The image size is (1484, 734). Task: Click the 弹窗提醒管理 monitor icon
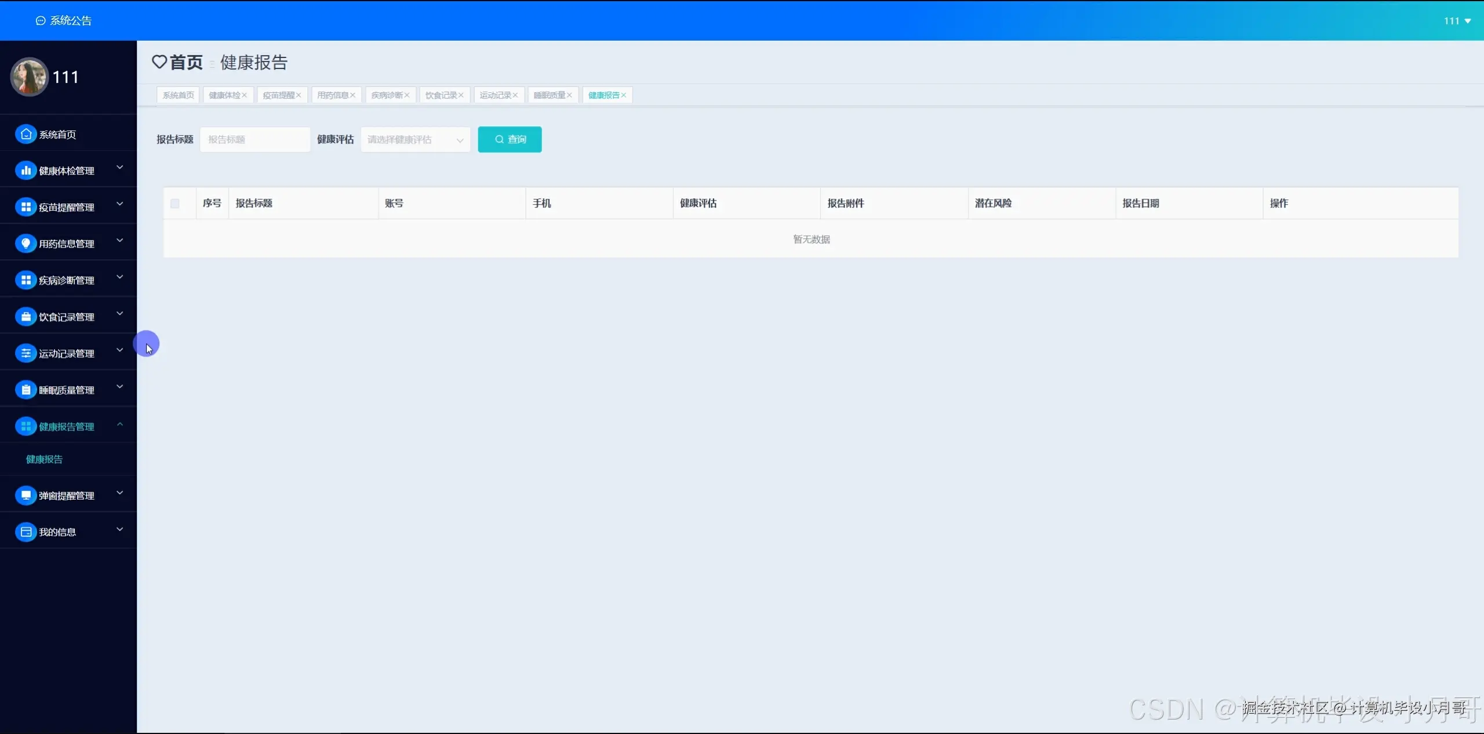pyautogui.click(x=26, y=495)
